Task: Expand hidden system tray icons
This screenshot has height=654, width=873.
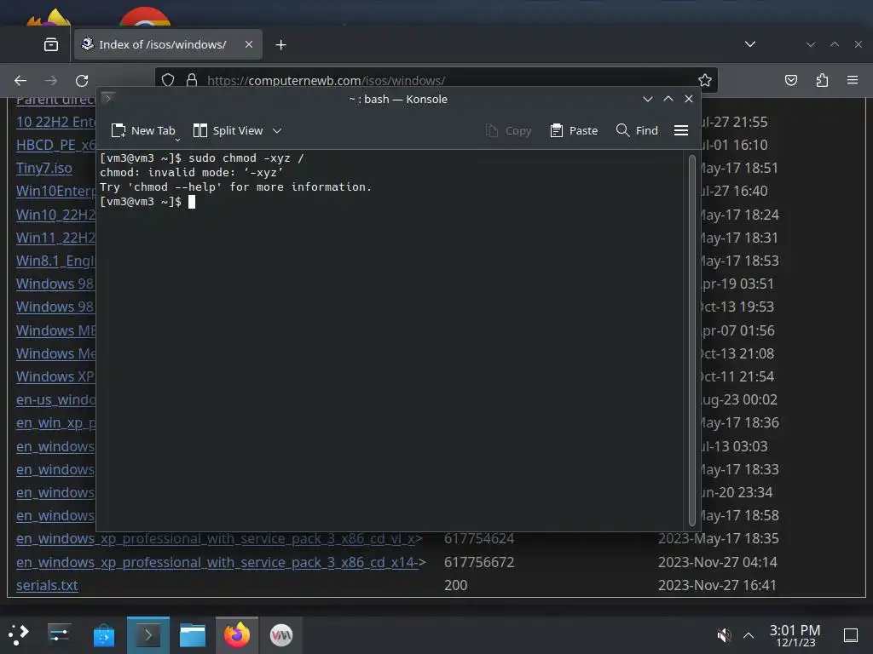Action: [x=749, y=635]
